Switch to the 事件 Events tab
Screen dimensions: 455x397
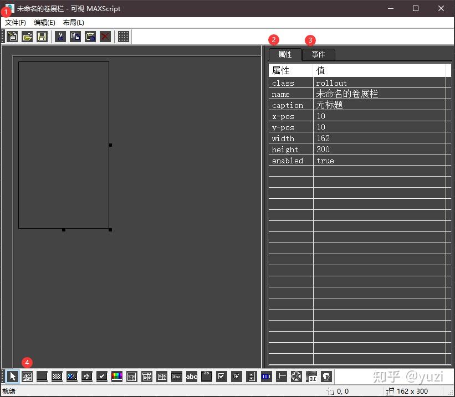(318, 54)
